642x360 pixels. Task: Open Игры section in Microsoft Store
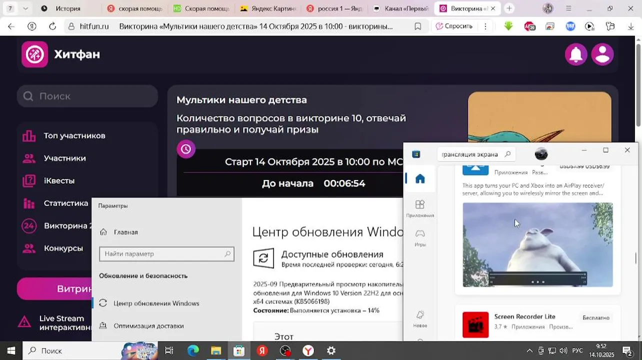point(420,237)
